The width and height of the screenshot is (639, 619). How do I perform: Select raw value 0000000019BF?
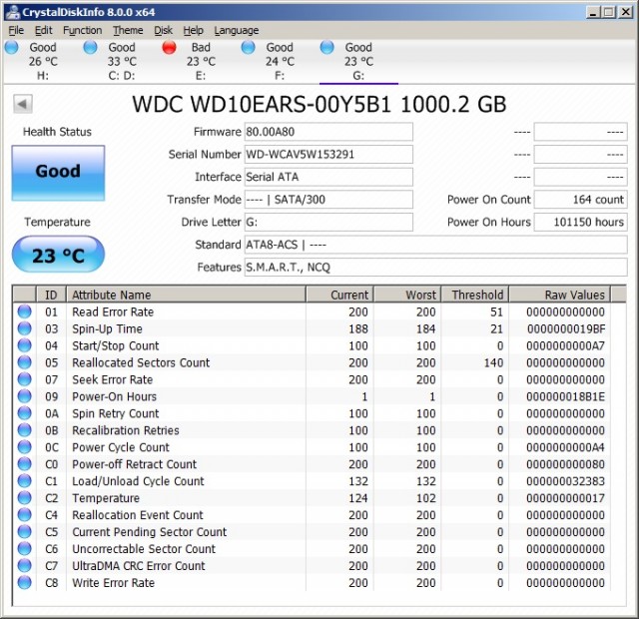click(566, 328)
